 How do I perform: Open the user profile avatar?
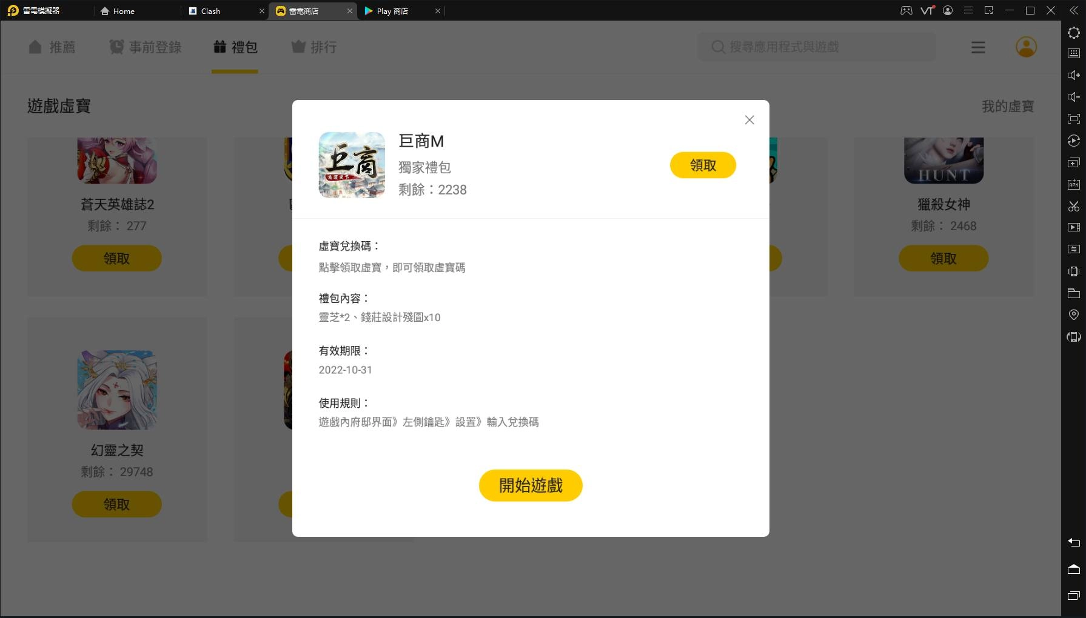click(1026, 47)
